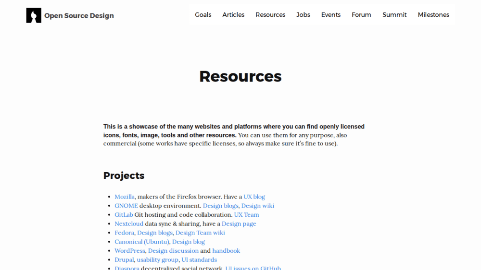
Task: Visit the Canonical (Ubuntu) link
Action: (x=142, y=242)
